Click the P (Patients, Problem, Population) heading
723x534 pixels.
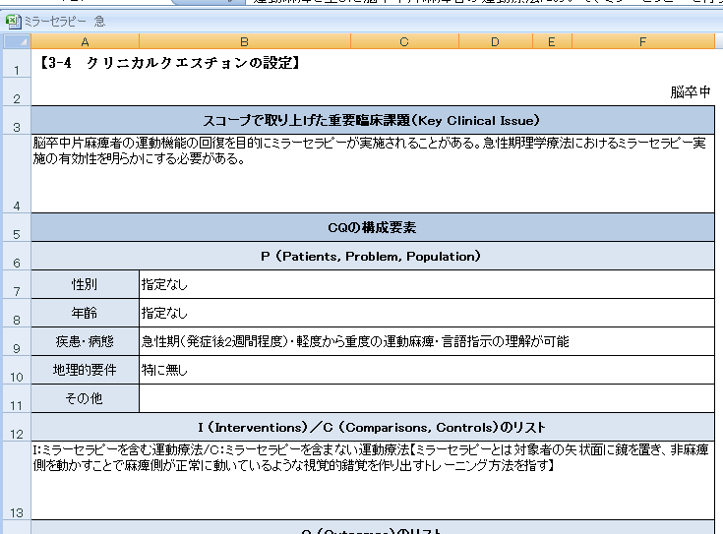pos(373,256)
